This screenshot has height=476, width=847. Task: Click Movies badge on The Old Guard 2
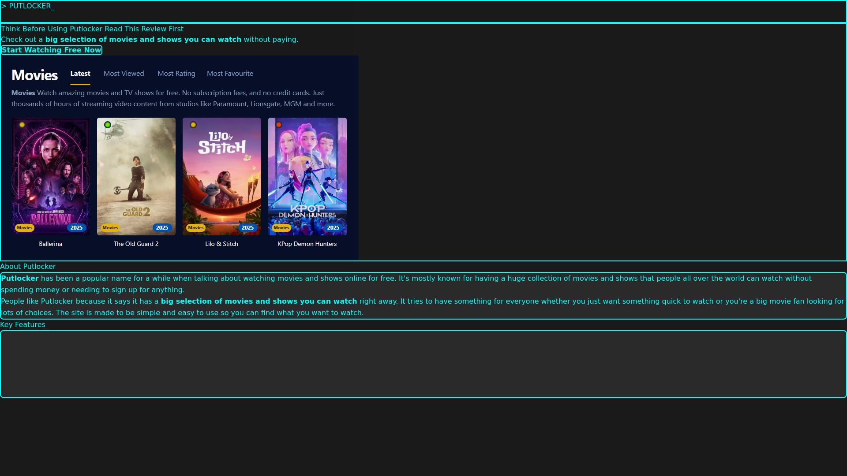coord(110,228)
